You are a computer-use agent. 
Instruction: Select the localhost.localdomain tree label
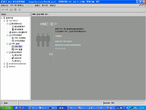pos(17,64)
